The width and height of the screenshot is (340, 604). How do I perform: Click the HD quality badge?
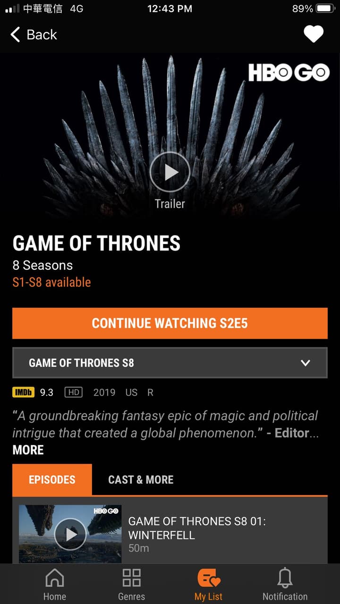click(x=73, y=392)
